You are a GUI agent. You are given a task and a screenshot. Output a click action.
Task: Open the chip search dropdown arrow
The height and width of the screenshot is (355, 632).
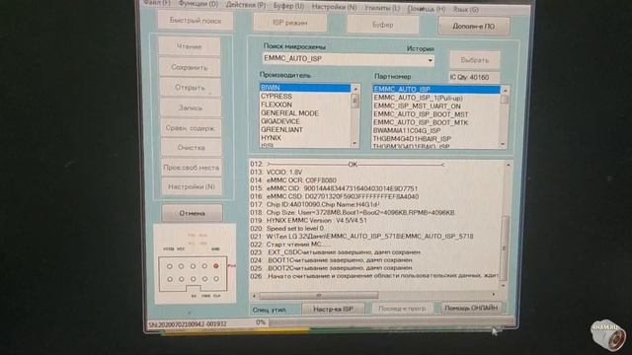[431, 61]
